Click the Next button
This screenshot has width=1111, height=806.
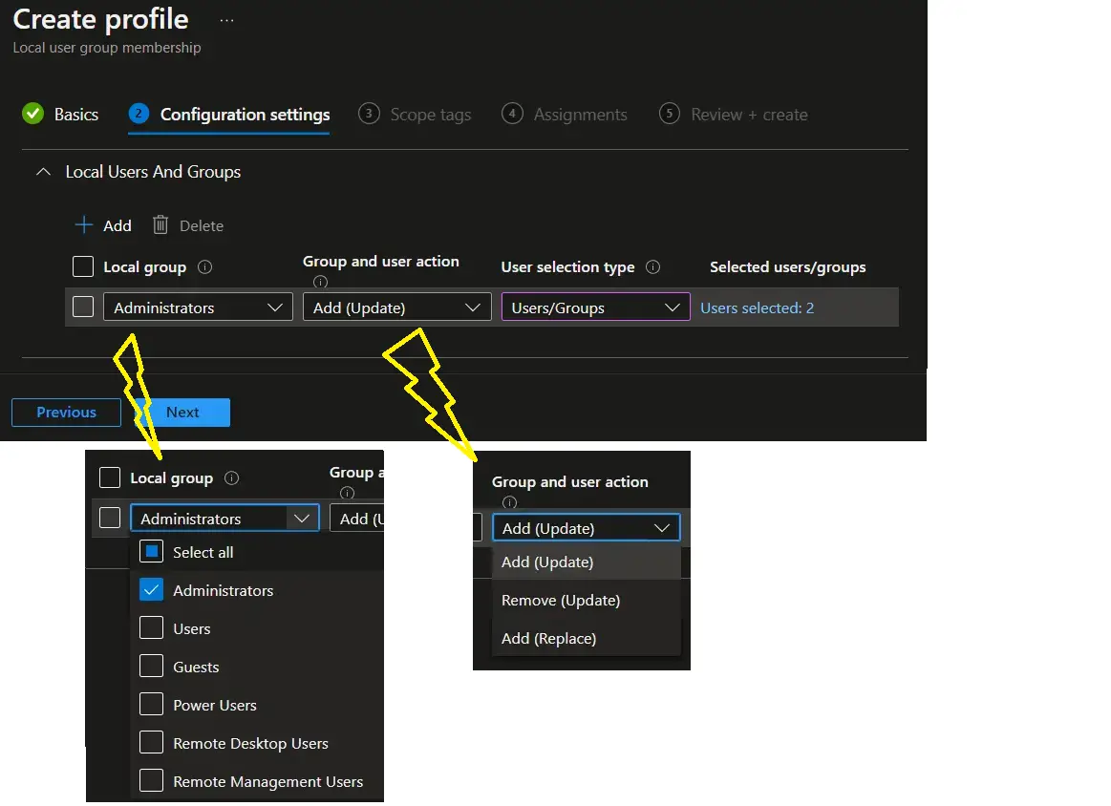[182, 412]
